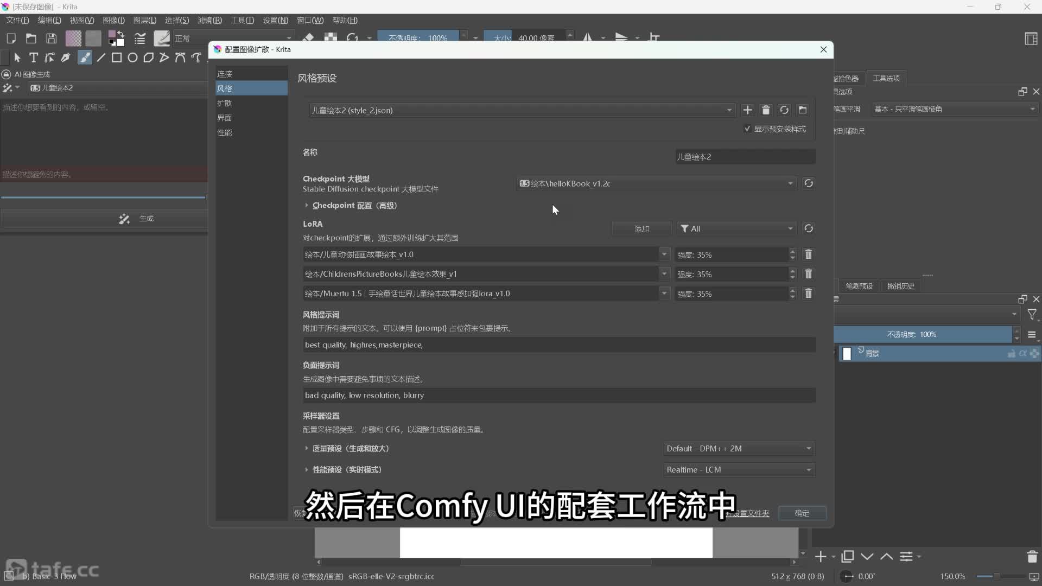Add a new layer with plus icon
The image size is (1042, 586).
pyautogui.click(x=821, y=557)
